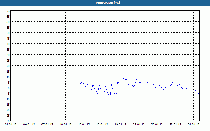The height and width of the screenshot is (131, 210).
Task: Click the 22.01.12 date label
Action: click(x=139, y=125)
